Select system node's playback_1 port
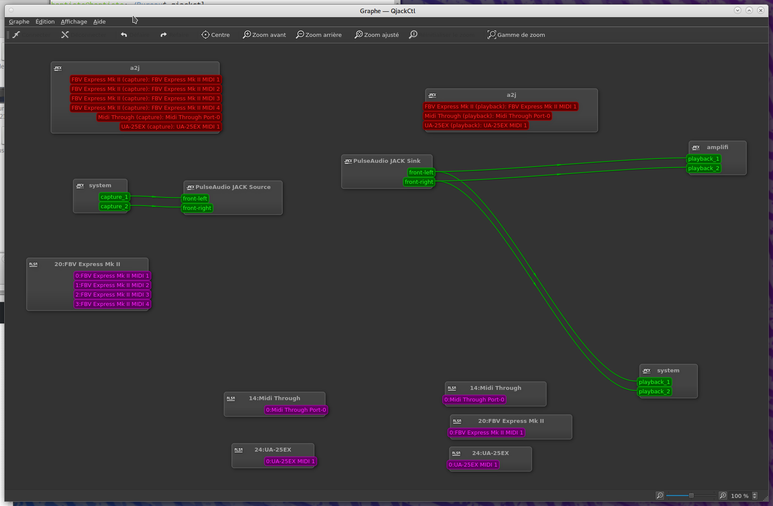The image size is (773, 506). [x=654, y=382]
